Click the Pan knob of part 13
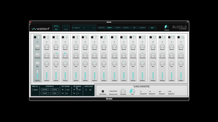The height and width of the screenshot is (122, 218). 153,64
